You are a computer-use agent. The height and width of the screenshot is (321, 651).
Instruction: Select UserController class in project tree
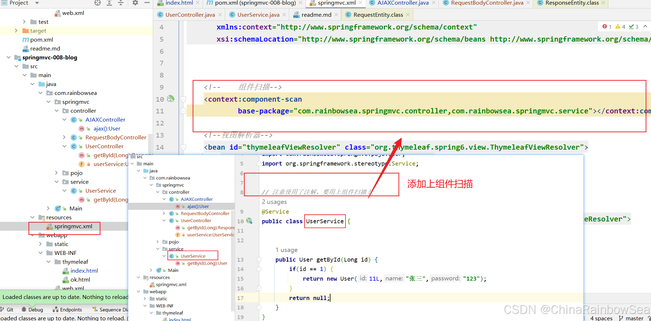[104, 146]
